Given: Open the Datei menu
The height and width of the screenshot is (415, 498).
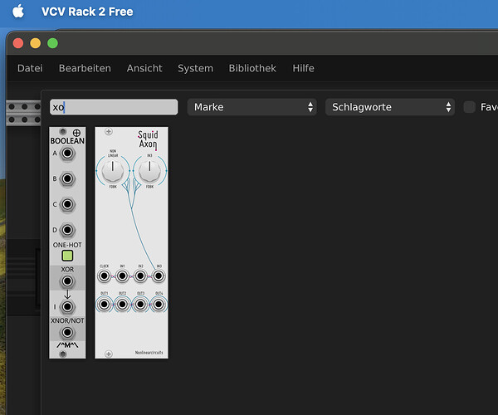Looking at the screenshot, I should [30, 68].
